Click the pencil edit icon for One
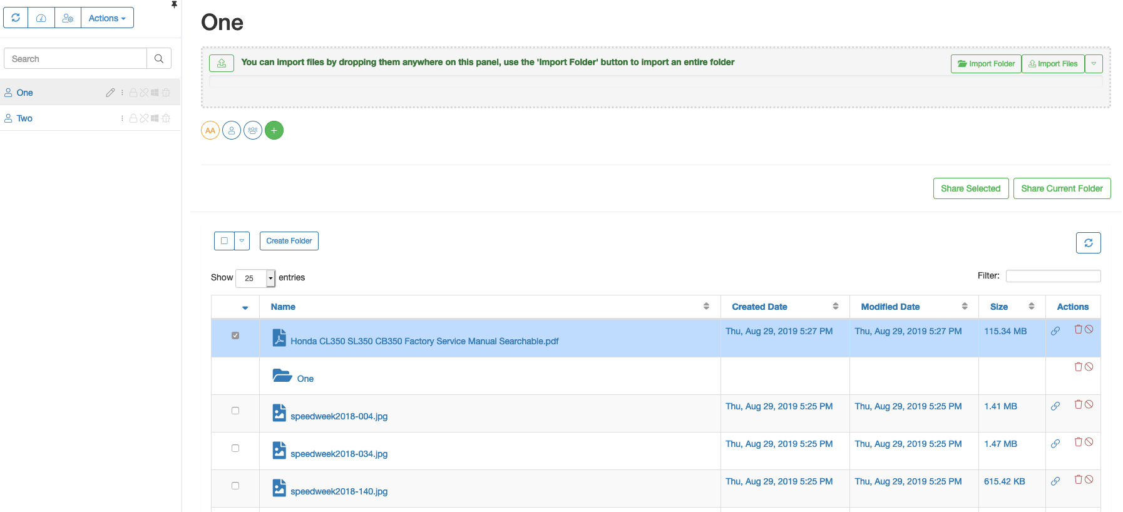The image size is (1123, 512). coord(110,93)
